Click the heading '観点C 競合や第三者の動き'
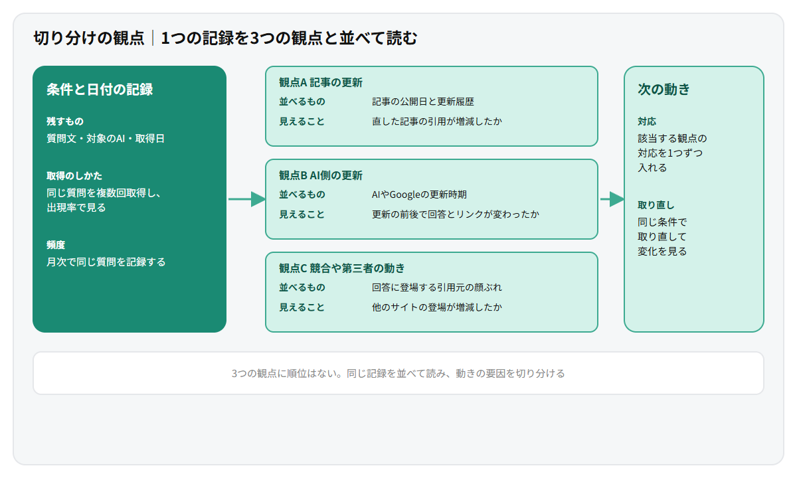The image size is (797, 478). point(342,269)
